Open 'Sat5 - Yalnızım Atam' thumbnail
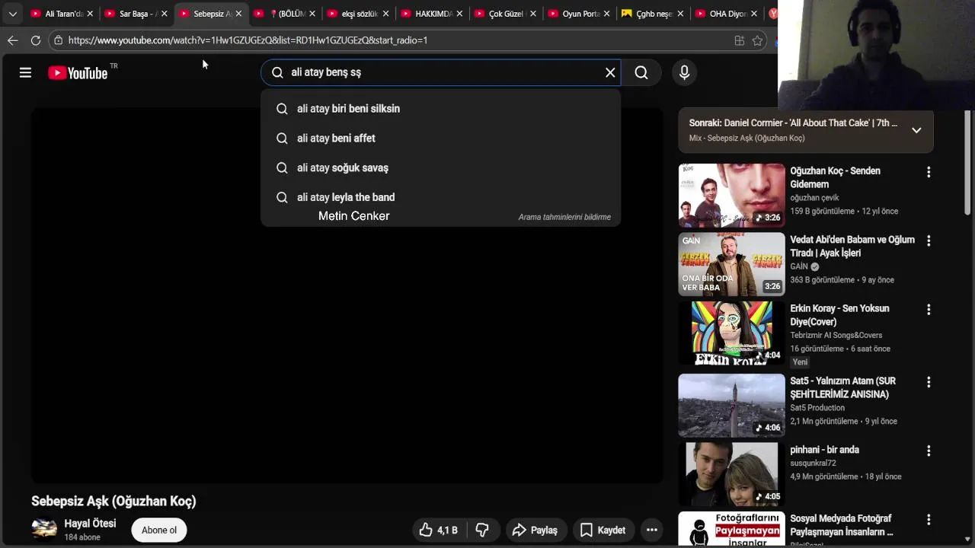This screenshot has height=548, width=975. pos(731,406)
